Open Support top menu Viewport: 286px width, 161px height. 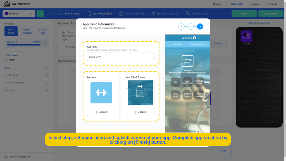(272, 4)
